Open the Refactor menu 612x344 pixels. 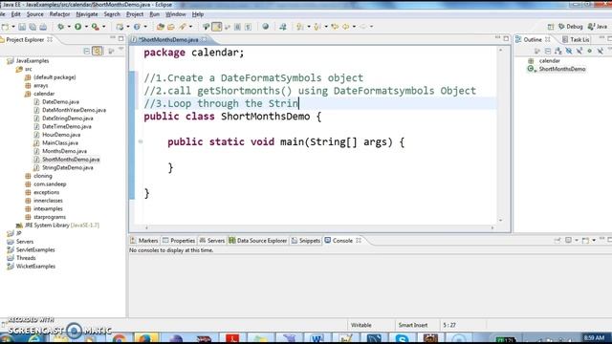(59, 14)
